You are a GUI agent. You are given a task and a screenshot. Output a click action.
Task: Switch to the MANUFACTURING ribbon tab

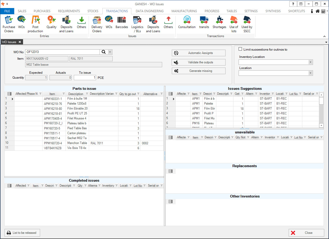184,11
